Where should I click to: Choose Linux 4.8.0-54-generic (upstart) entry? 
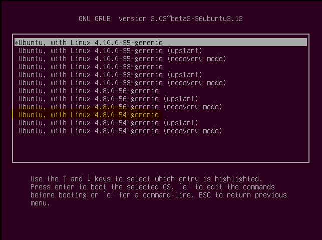point(108,123)
